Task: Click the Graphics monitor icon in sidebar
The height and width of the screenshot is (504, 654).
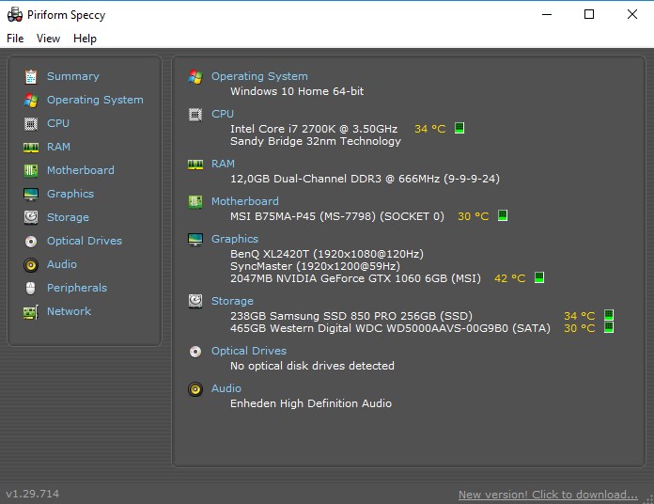Action: coord(31,194)
